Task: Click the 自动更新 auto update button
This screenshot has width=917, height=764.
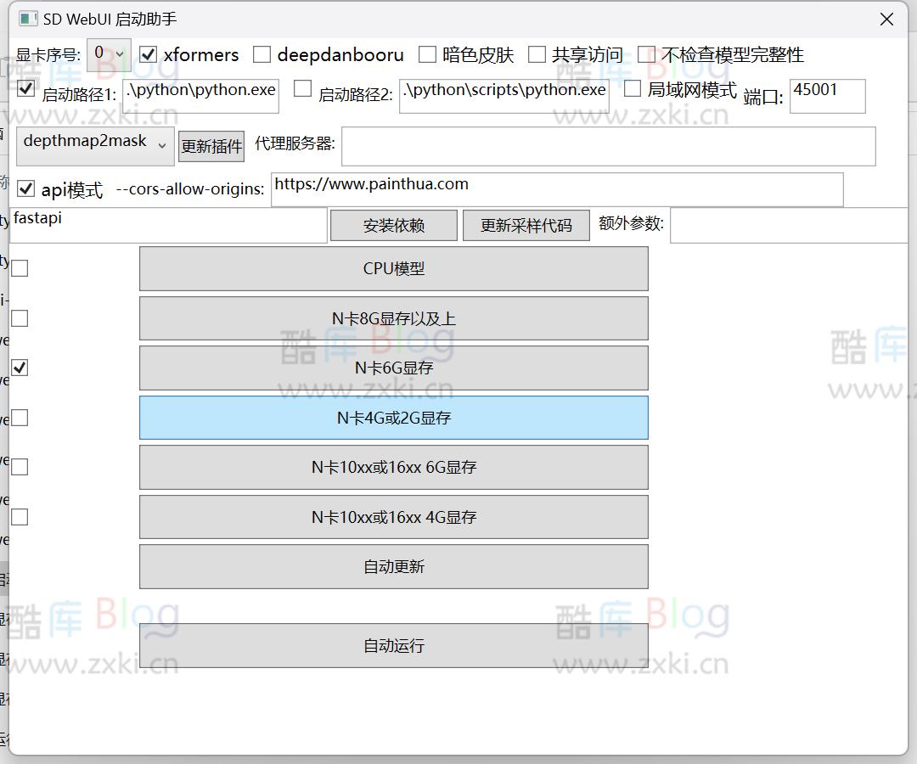Action: (x=393, y=566)
